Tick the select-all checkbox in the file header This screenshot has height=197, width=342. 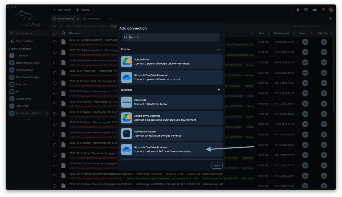pyautogui.click(x=55, y=33)
